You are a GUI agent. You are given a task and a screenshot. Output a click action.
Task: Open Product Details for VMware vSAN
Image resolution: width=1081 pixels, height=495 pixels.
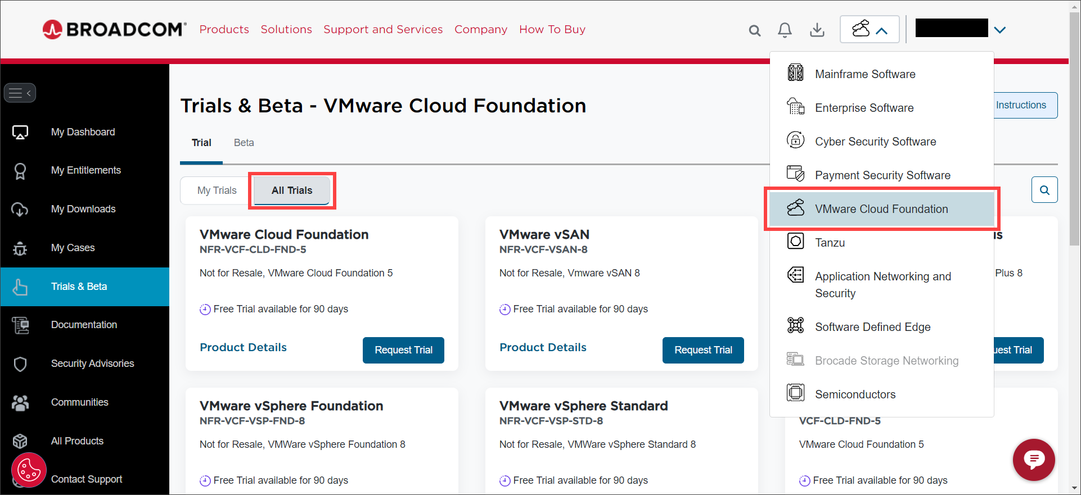(x=543, y=347)
